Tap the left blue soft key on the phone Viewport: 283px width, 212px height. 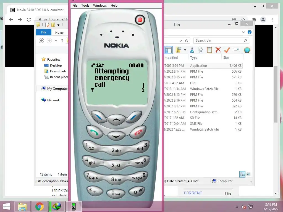click(99, 117)
